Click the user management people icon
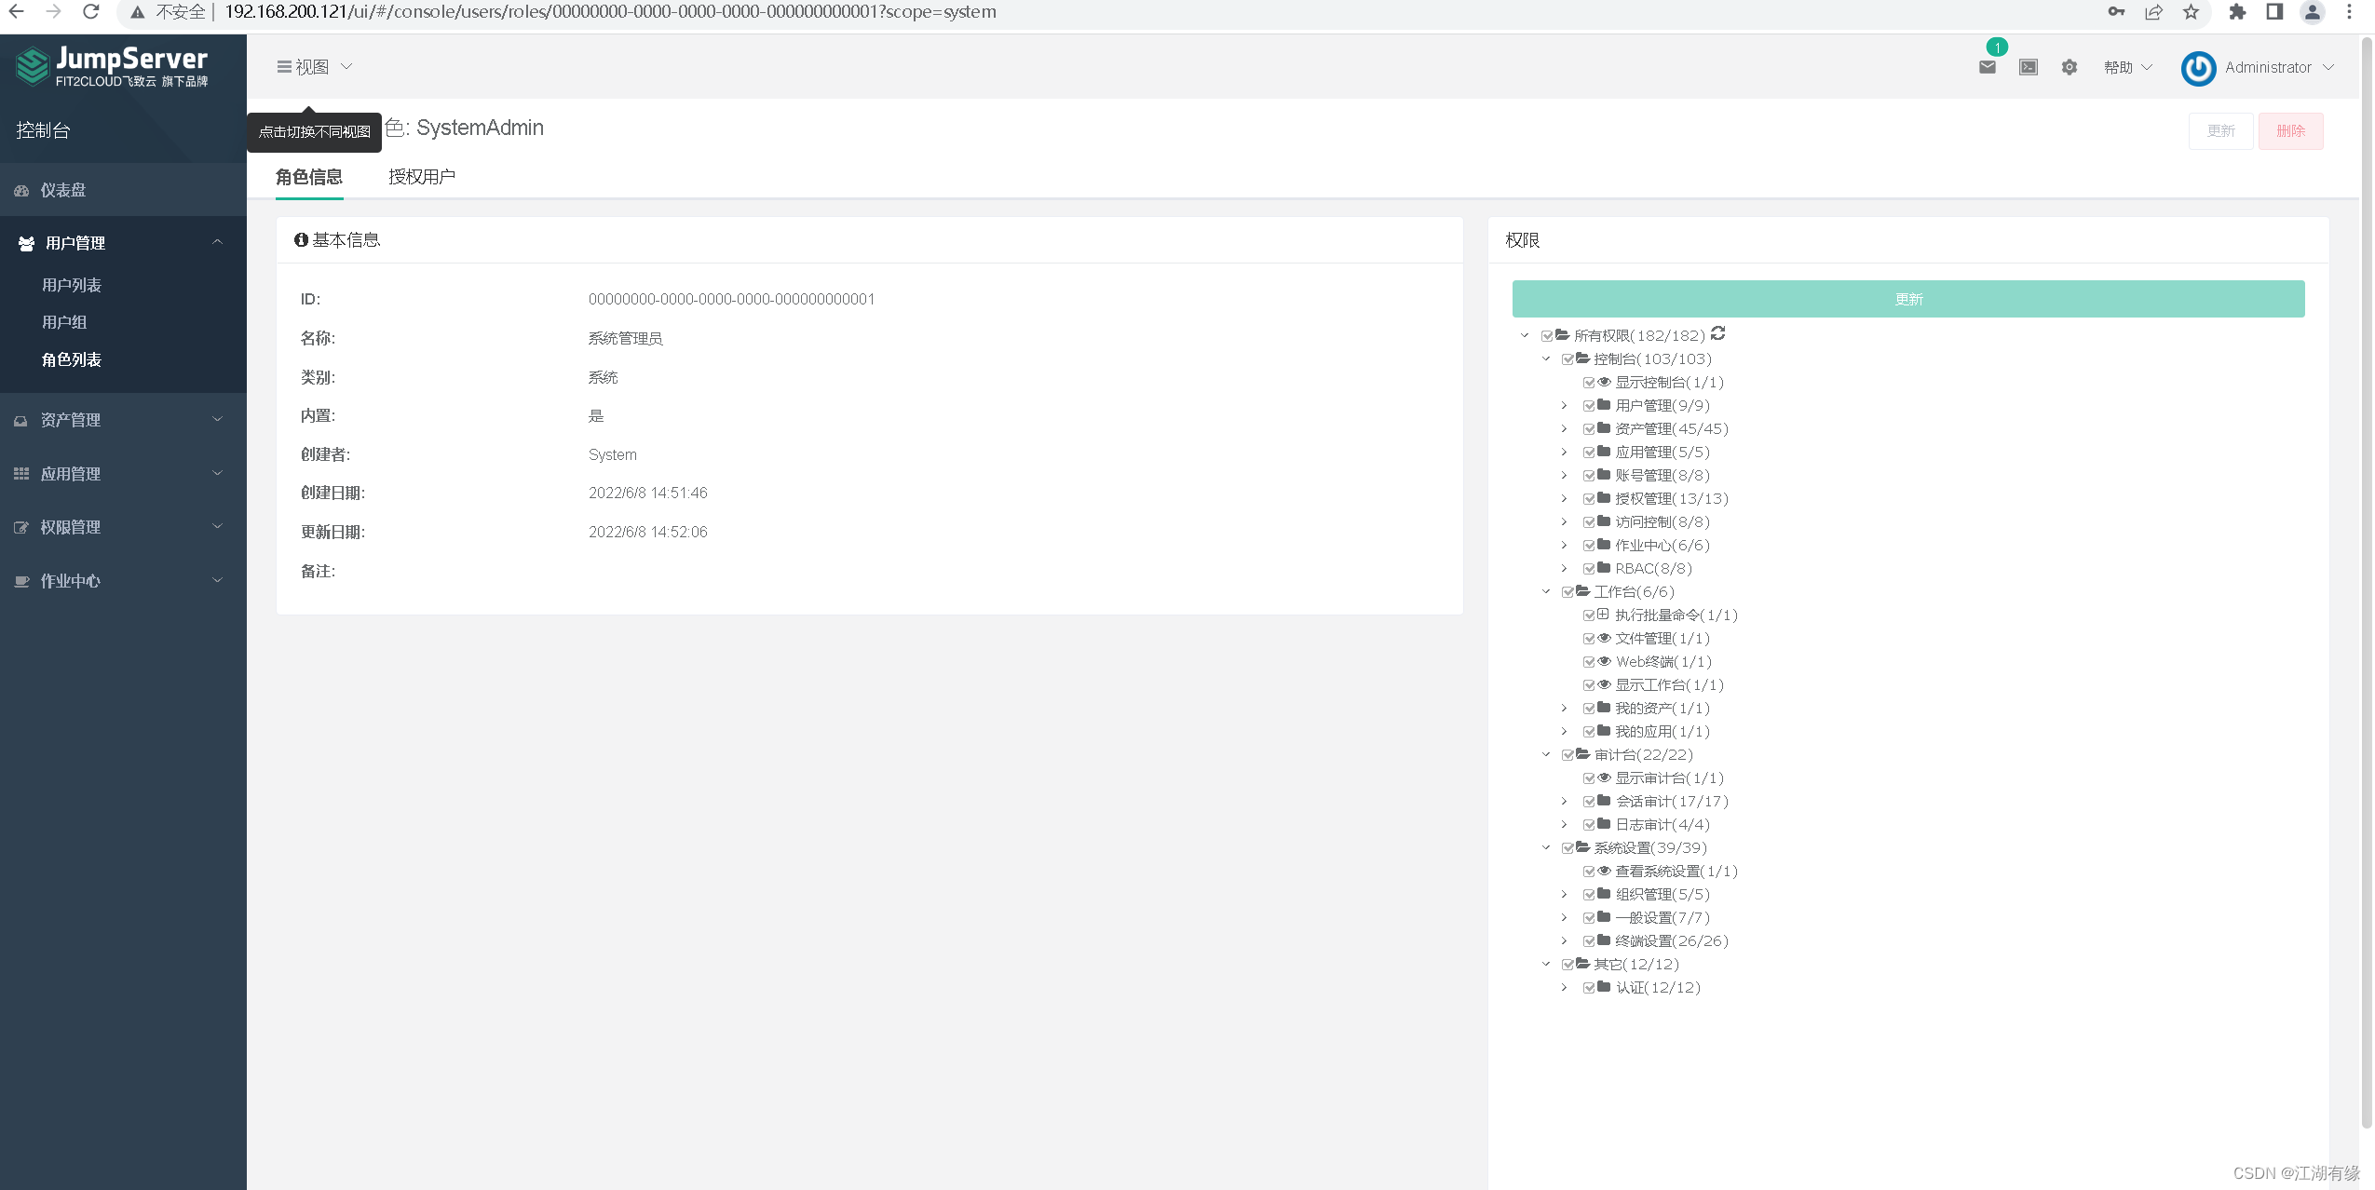 click(x=26, y=243)
